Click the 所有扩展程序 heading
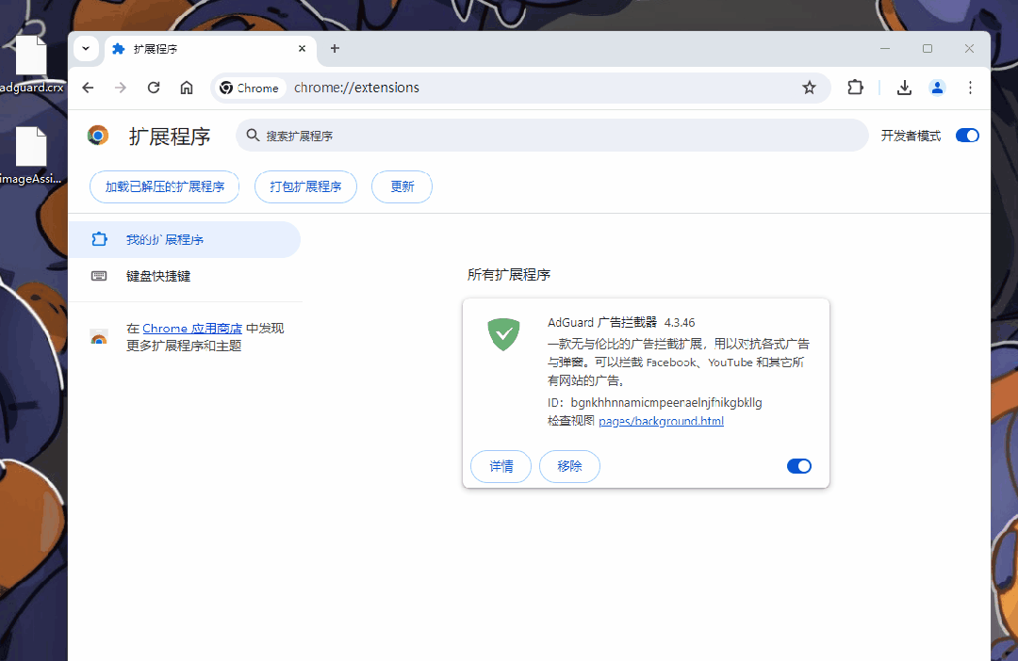 coord(509,275)
